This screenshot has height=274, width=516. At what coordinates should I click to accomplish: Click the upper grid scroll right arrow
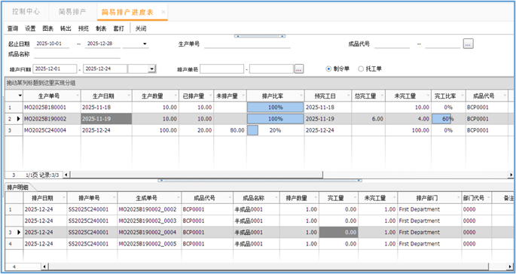[x=510, y=175]
